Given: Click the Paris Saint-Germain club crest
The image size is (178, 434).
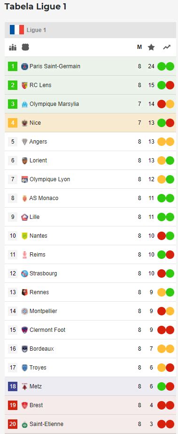Looking at the screenshot, I should [x=24, y=66].
